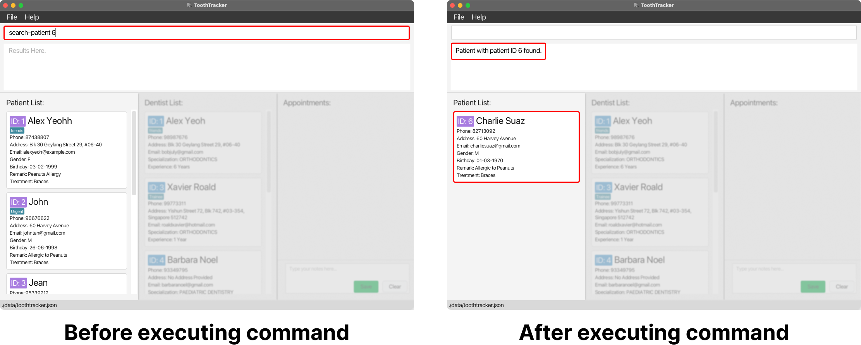Image resolution: width=861 pixels, height=345 pixels.
Task: Open File menu in left ToothTracker window
Action: pyautogui.click(x=12, y=17)
